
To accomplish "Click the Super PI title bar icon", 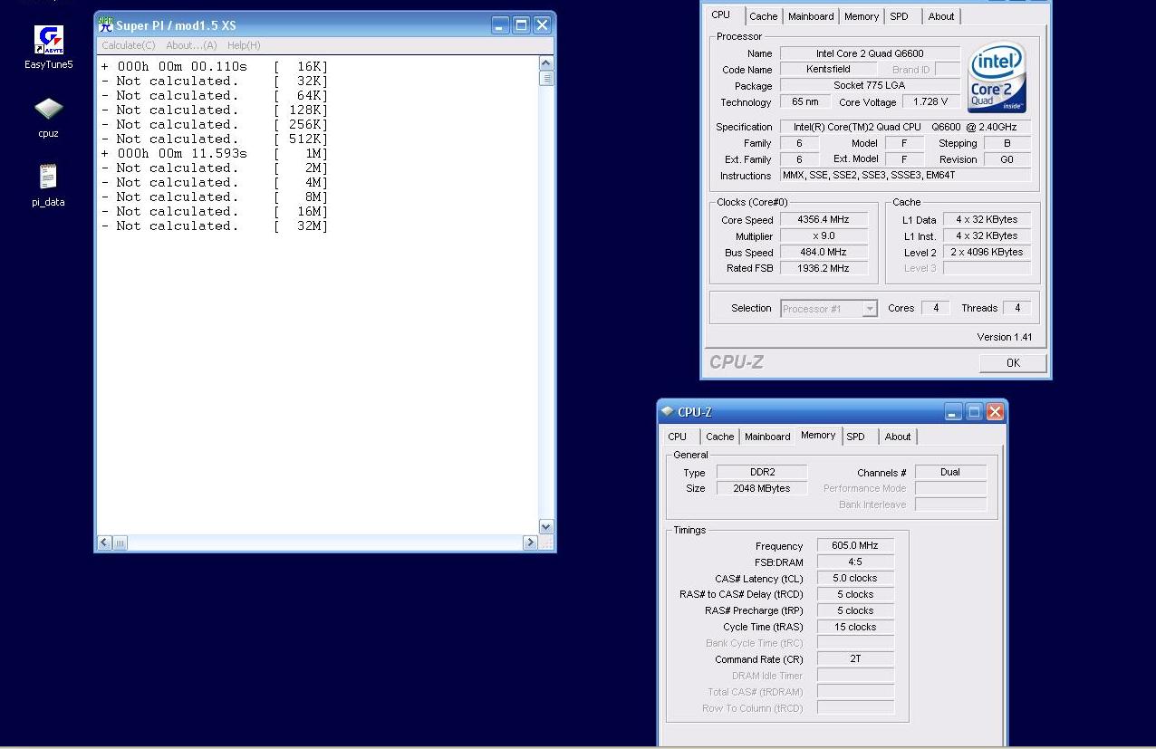I will tap(106, 25).
